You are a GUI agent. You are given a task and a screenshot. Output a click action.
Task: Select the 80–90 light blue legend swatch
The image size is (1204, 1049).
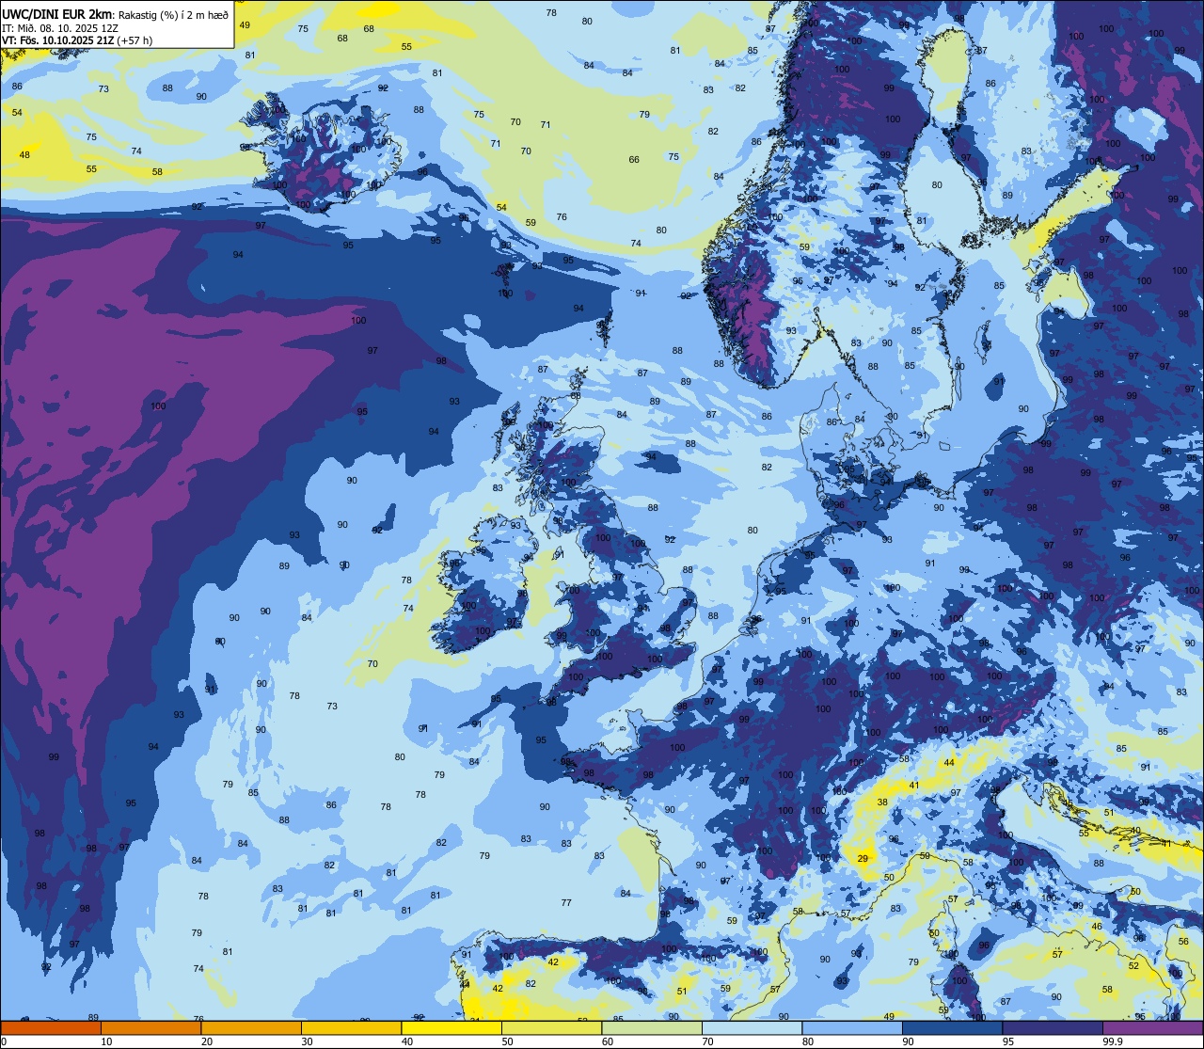coord(852,1027)
